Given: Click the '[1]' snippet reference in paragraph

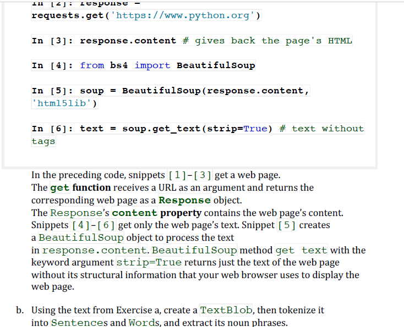Looking at the screenshot, I should coord(177,175).
